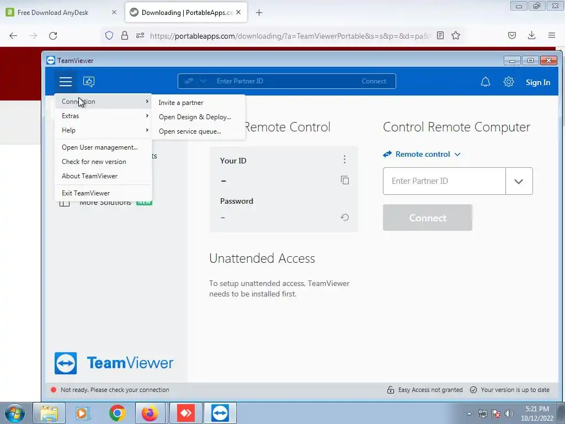The image size is (565, 424).
Task: Choose About TeamViewer
Action: 103,176
